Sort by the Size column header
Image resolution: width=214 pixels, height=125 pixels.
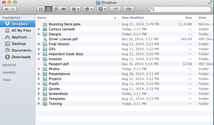[x=182, y=18]
